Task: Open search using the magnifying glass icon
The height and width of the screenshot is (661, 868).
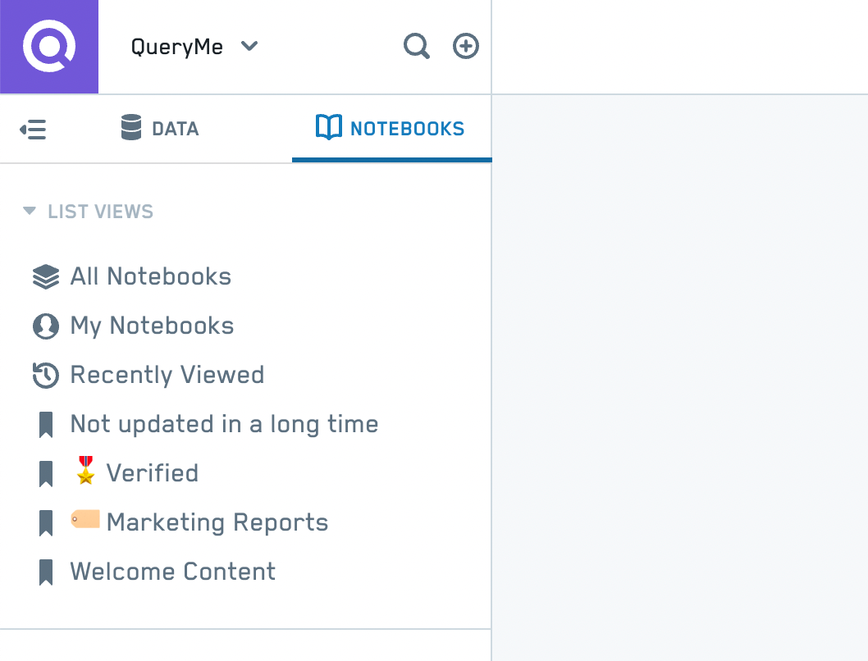Action: pos(417,47)
